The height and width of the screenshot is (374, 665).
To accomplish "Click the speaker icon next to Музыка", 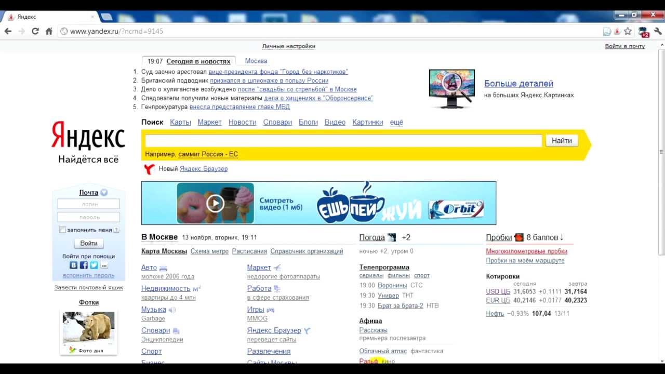I will coord(172,310).
